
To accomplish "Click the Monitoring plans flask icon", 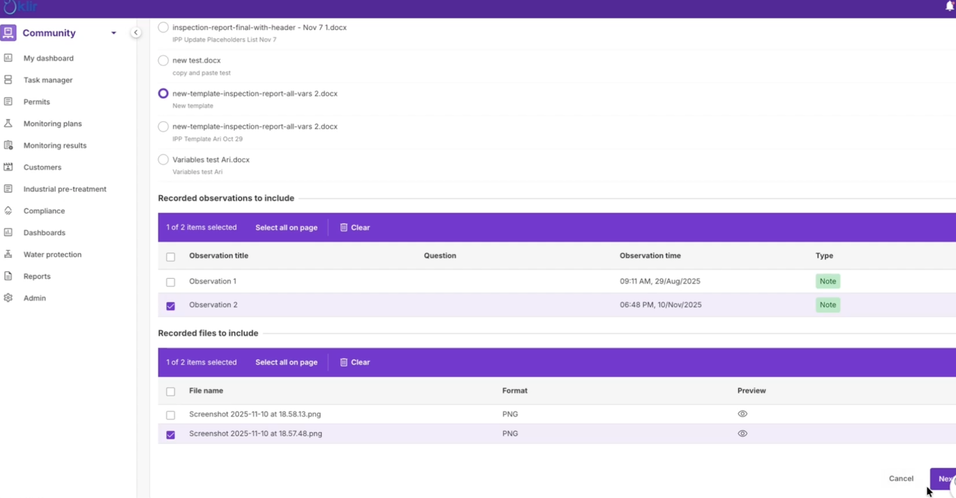I will pyautogui.click(x=8, y=124).
